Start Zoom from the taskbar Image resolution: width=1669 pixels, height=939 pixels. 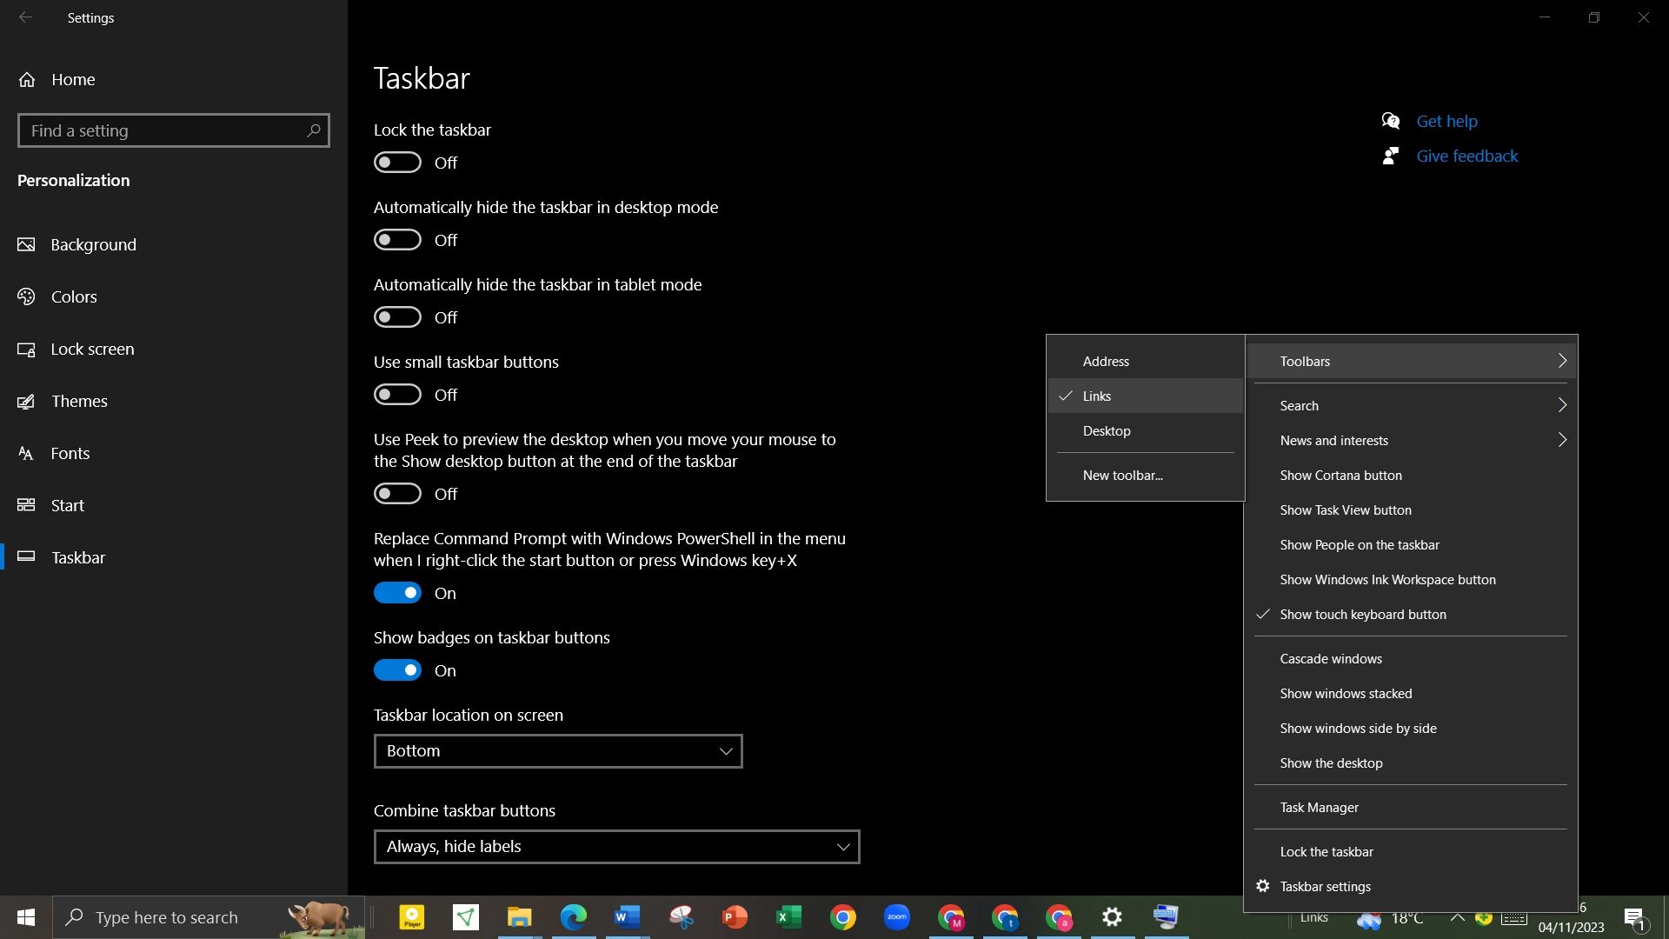[897, 916]
